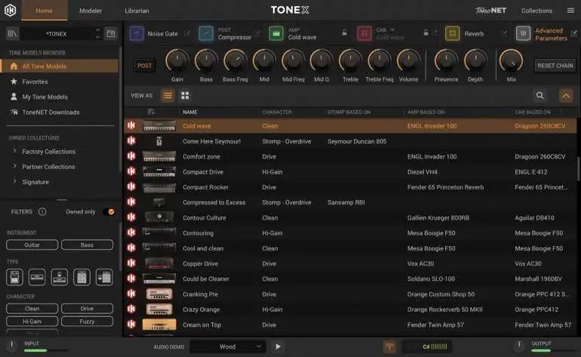The image size is (581, 357).
Task: Step presets with TONEX arrows
Action: click(98, 34)
